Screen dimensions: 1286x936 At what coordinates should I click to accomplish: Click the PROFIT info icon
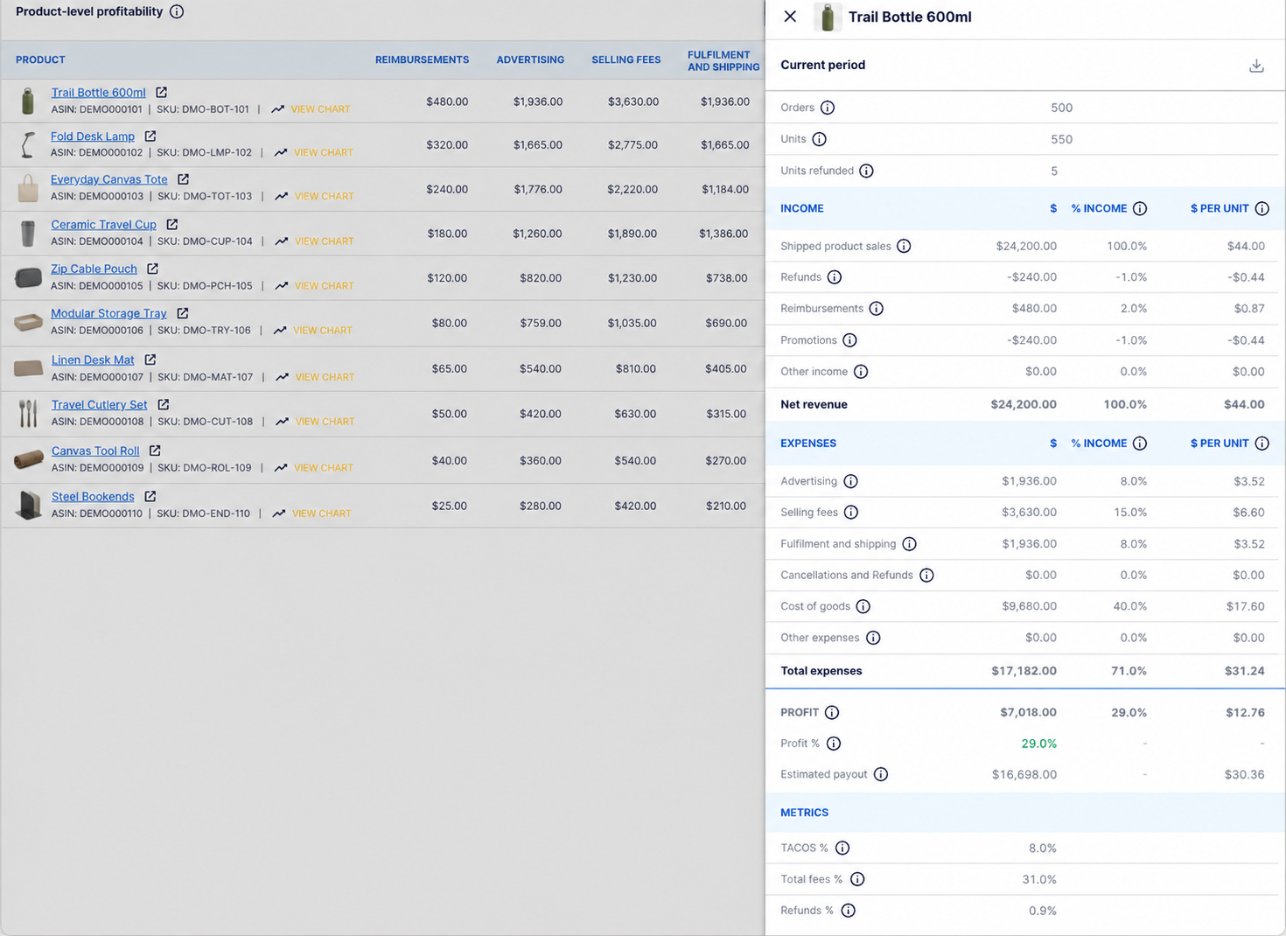click(832, 712)
